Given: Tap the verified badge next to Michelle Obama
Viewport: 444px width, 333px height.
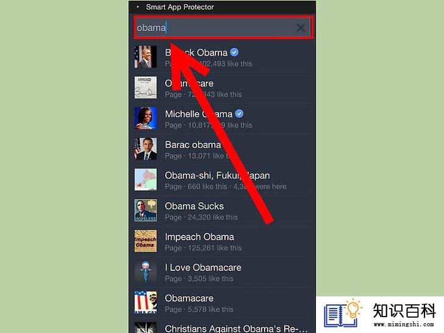Looking at the screenshot, I should tap(239, 114).
